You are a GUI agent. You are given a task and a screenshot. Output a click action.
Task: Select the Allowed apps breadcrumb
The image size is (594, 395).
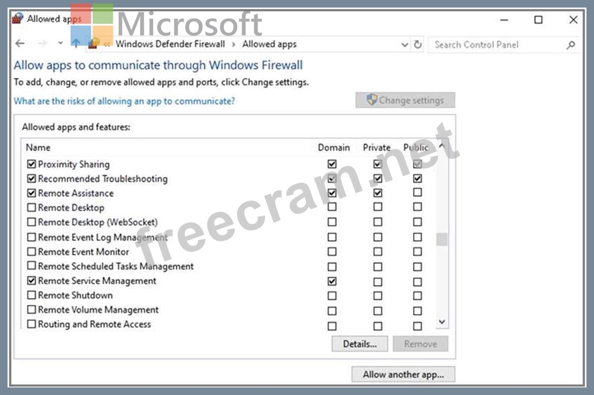pos(269,44)
